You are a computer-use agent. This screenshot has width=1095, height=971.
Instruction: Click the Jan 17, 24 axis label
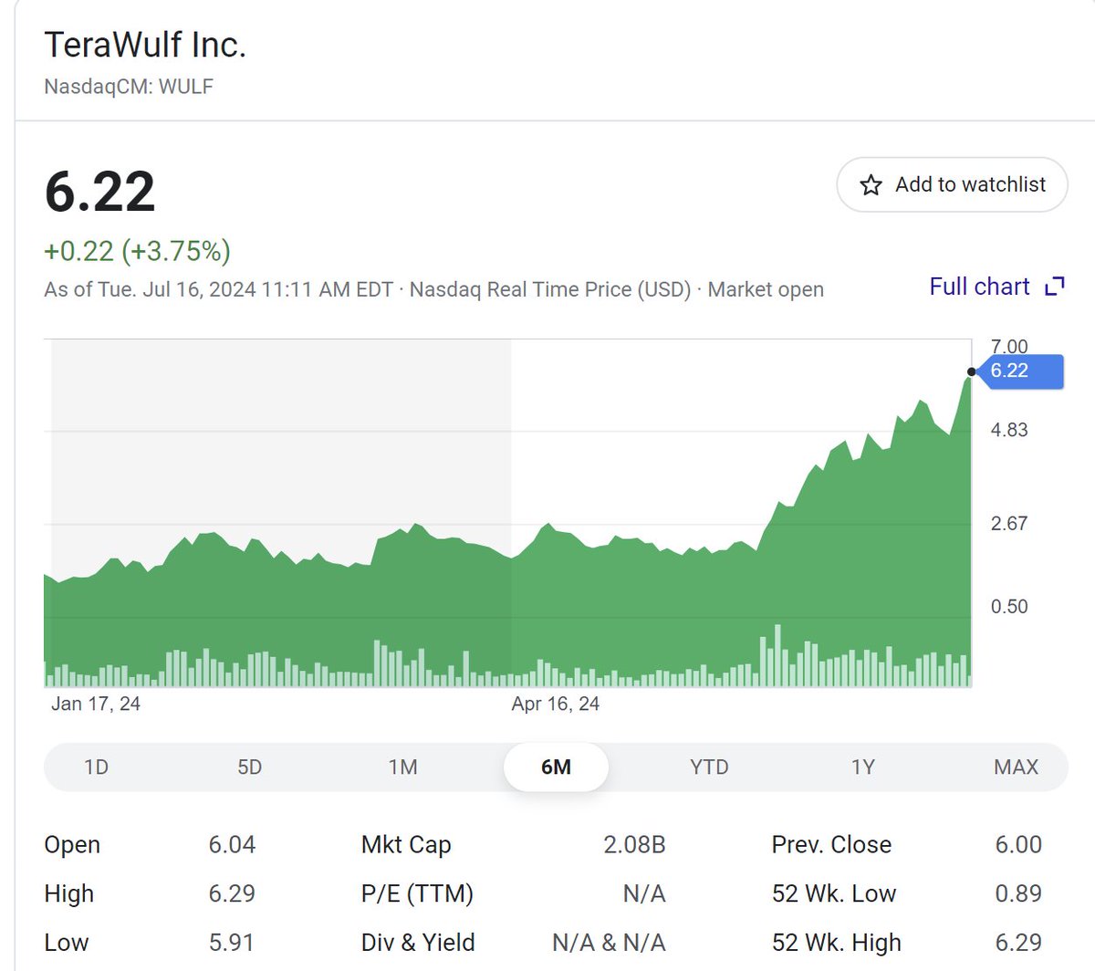(96, 704)
